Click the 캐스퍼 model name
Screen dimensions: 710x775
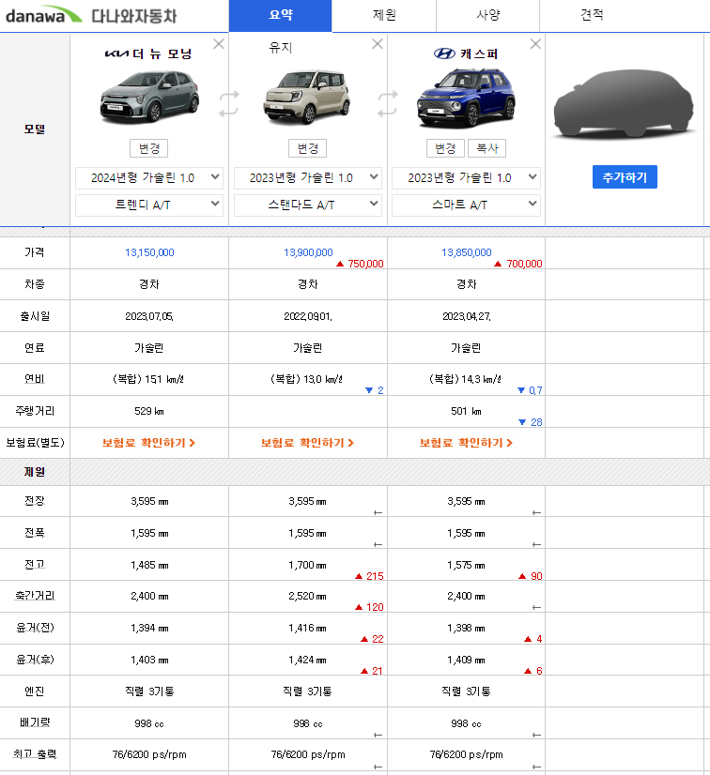coord(479,53)
